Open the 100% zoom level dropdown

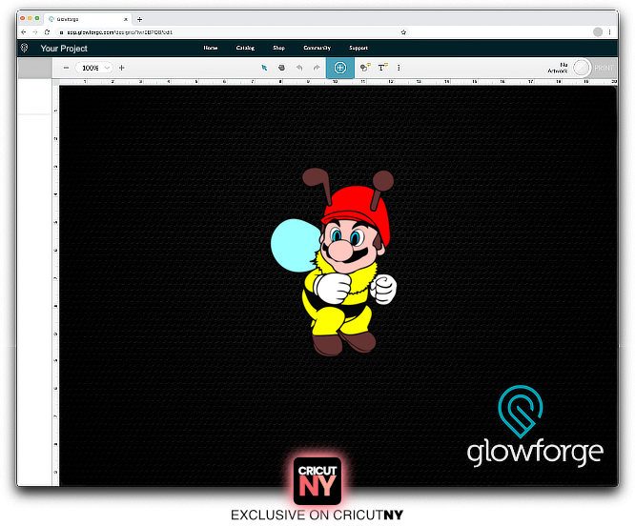click(x=94, y=68)
